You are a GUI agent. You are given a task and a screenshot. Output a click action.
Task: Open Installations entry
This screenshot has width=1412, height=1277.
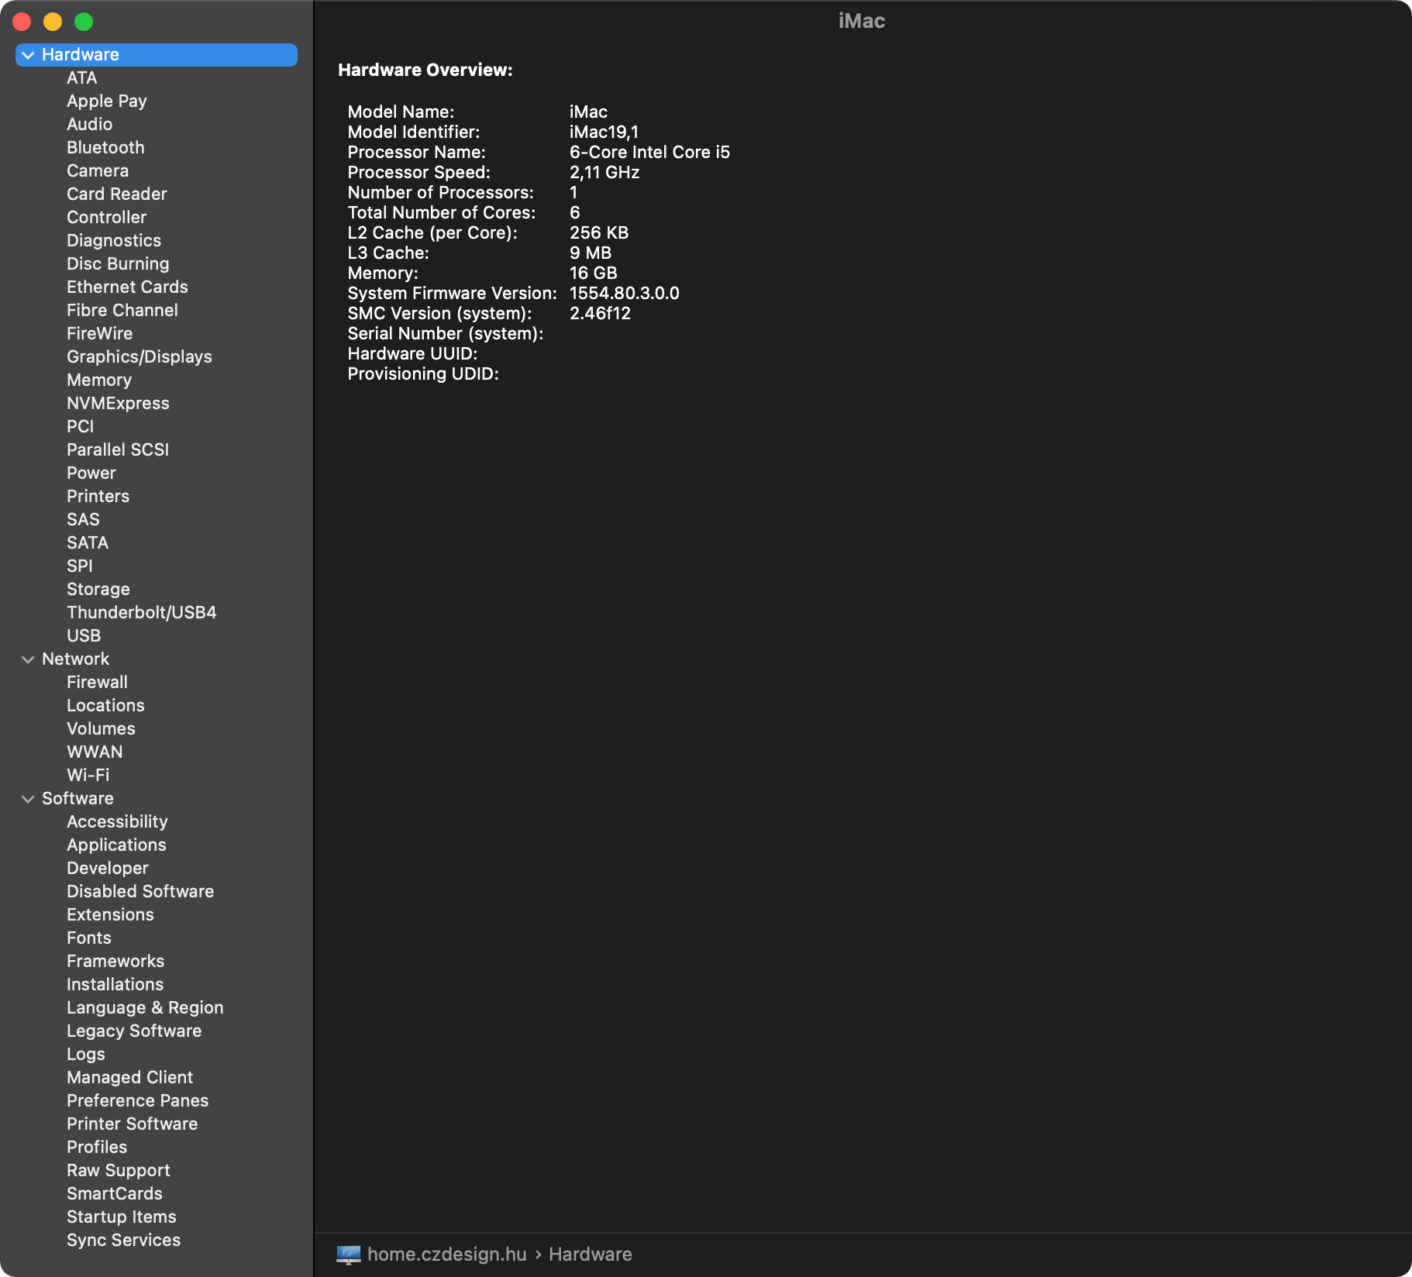pyautogui.click(x=115, y=985)
